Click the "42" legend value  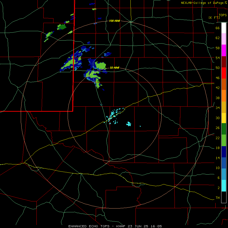tap(218, 88)
